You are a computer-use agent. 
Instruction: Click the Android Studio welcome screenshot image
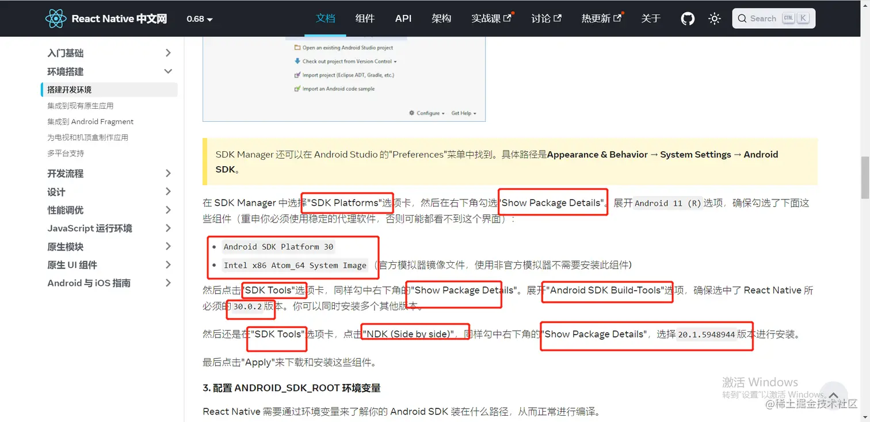tap(344, 79)
